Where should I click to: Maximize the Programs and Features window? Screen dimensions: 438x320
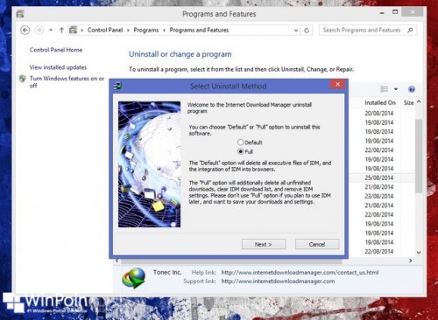(x=395, y=12)
